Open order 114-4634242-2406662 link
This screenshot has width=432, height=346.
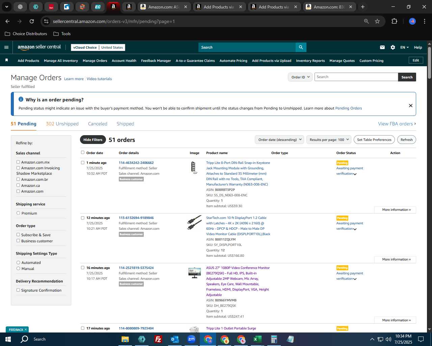coord(136,163)
